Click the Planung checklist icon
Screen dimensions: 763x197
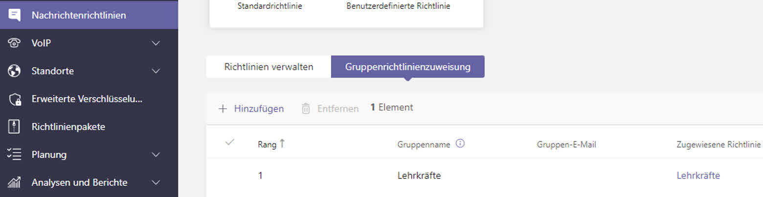pos(15,155)
